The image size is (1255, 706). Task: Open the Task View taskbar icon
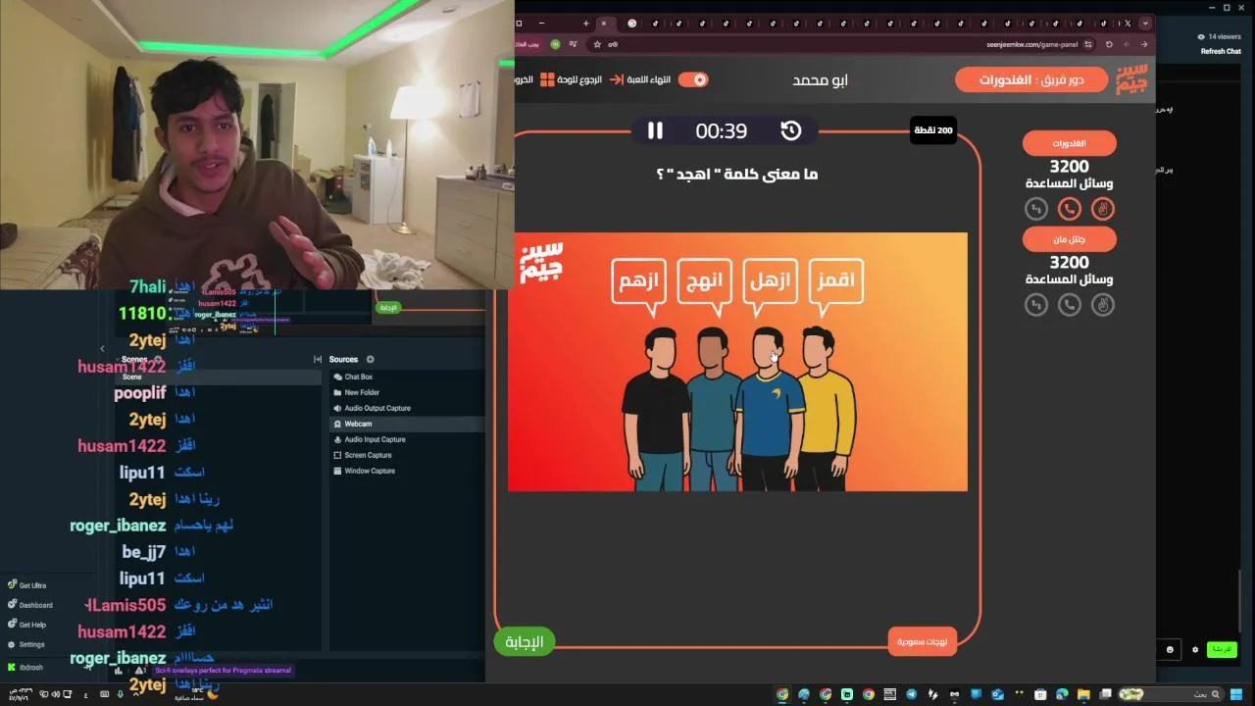point(1105,694)
